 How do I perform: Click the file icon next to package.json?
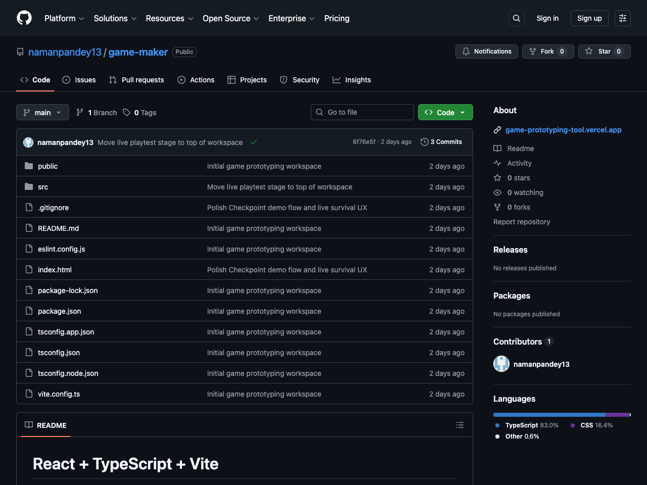pyautogui.click(x=29, y=311)
